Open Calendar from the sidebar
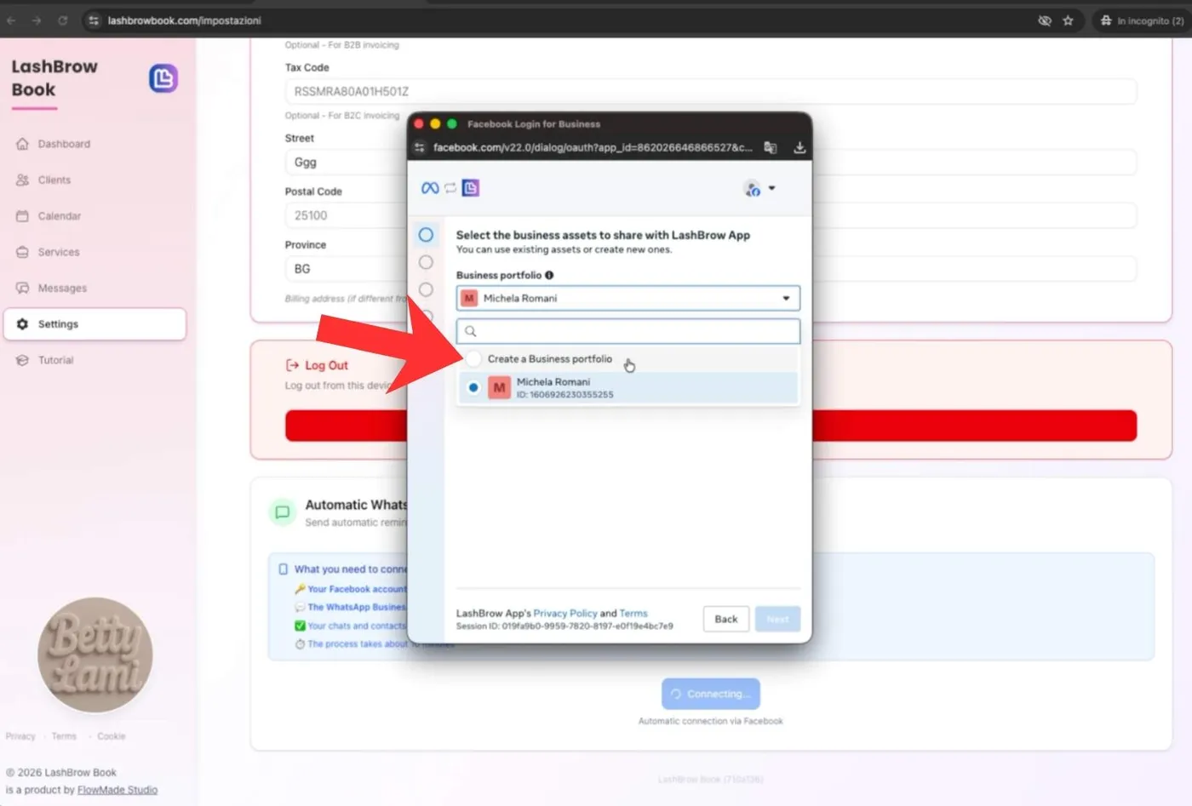Screen dimensions: 1192x806 coord(59,216)
